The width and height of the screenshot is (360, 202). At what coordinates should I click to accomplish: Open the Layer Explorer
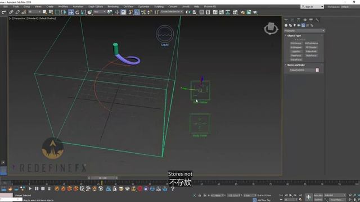point(208,12)
